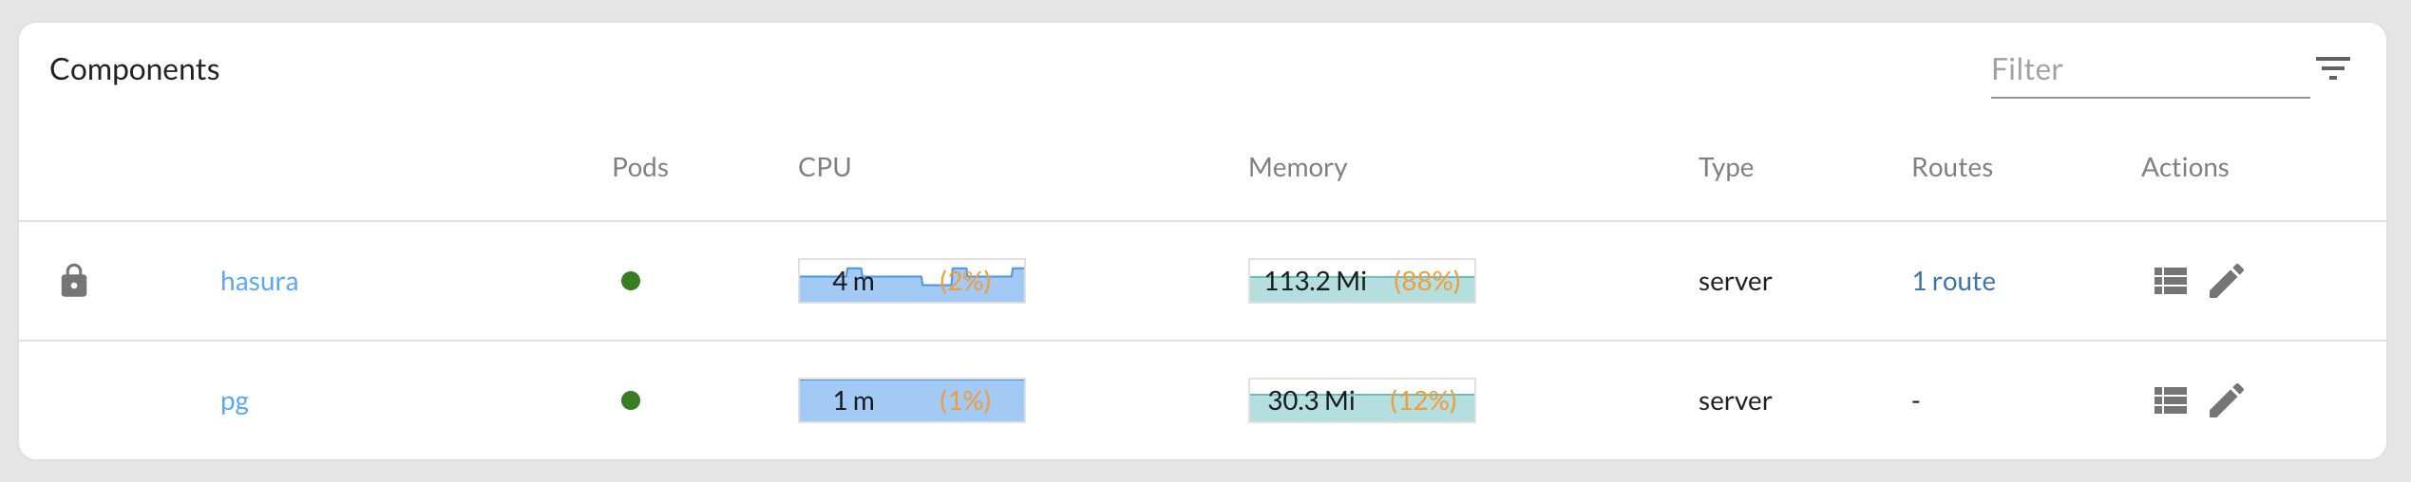Edit the pg component via pencil icon
The image size is (2411, 482).
pos(2227,400)
